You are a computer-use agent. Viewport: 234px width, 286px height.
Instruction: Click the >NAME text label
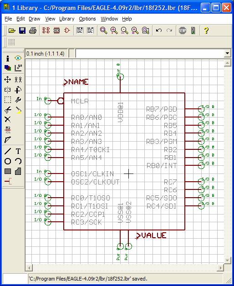tap(76, 82)
